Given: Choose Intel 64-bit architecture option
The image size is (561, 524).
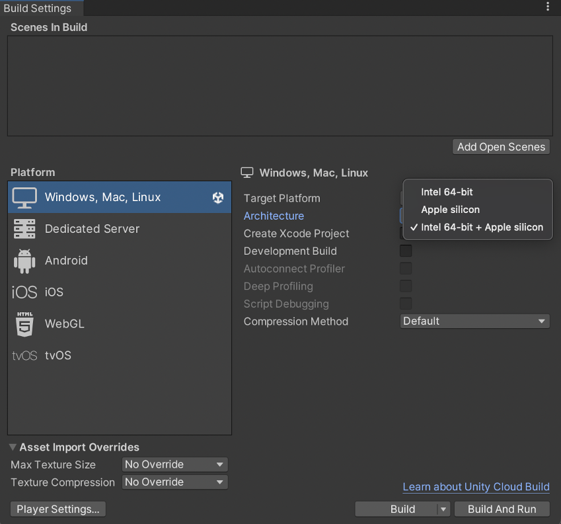Looking at the screenshot, I should click(478, 192).
